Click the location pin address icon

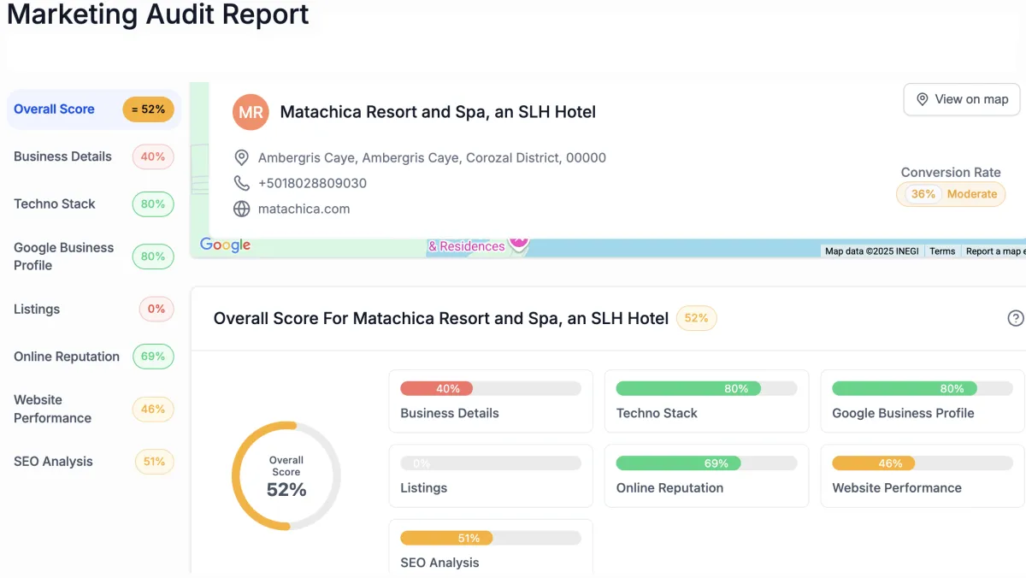(242, 158)
